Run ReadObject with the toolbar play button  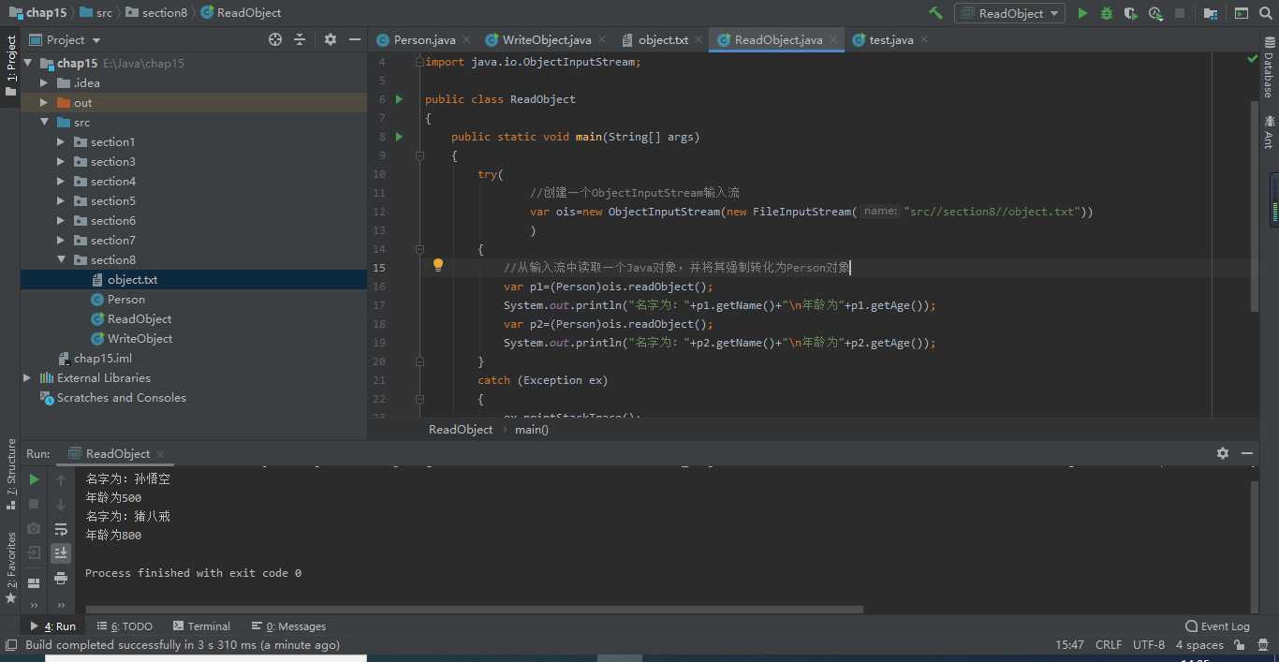tap(1082, 13)
